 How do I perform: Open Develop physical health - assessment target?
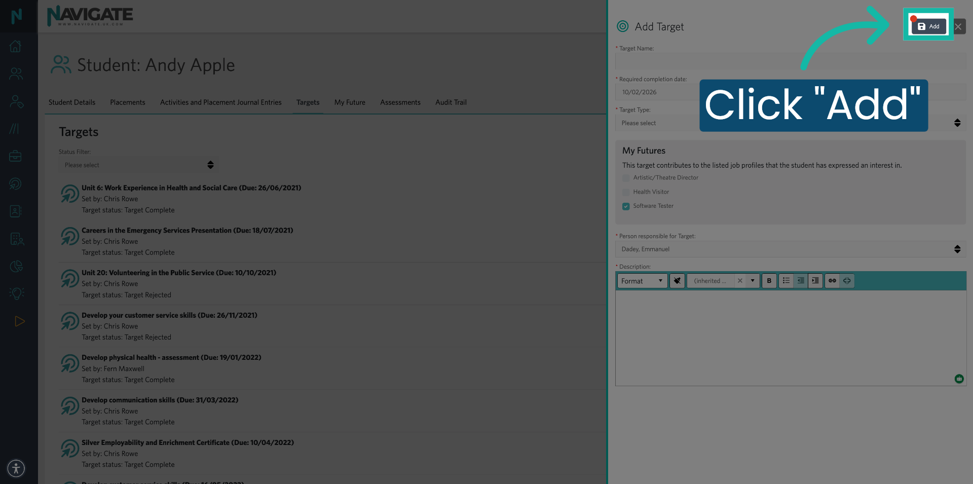171,358
